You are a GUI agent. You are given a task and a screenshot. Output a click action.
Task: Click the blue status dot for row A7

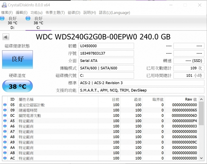click(x=5, y=132)
